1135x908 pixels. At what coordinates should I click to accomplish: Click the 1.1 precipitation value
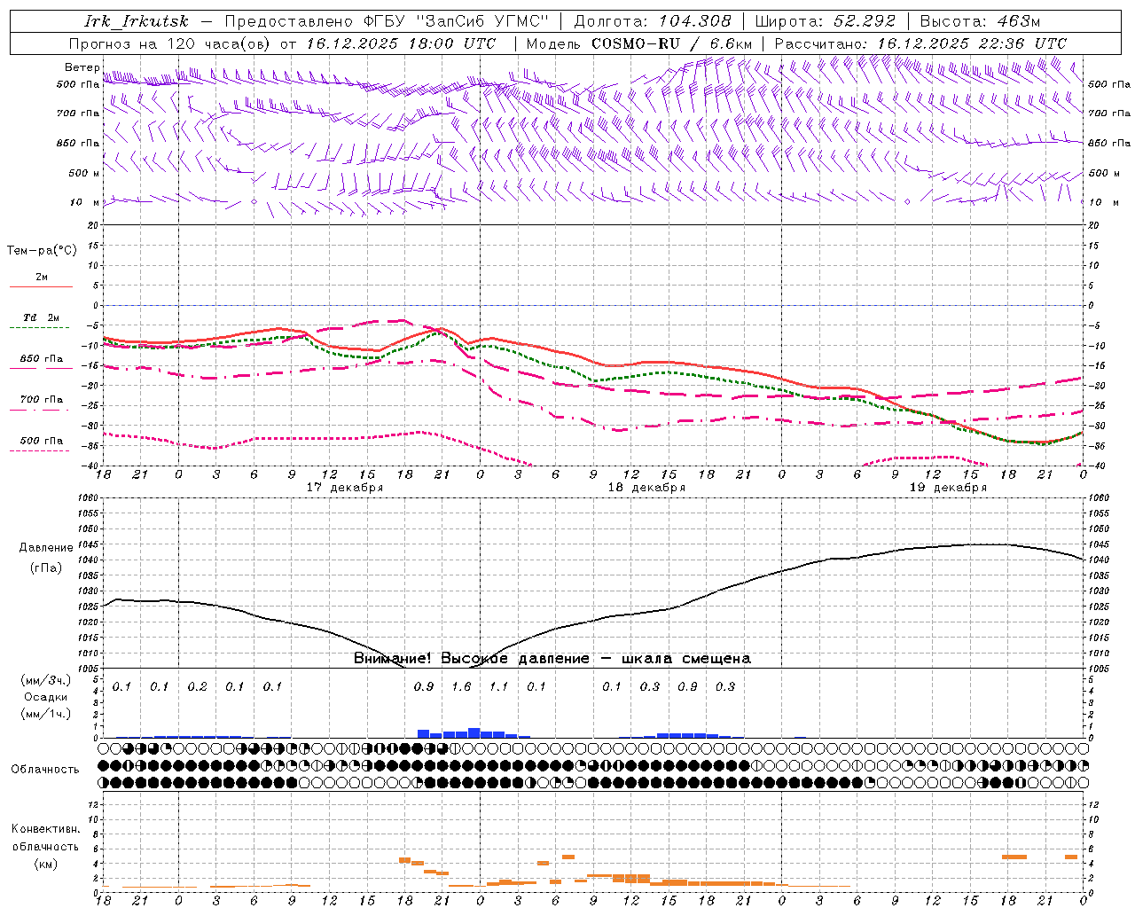pyautogui.click(x=499, y=687)
